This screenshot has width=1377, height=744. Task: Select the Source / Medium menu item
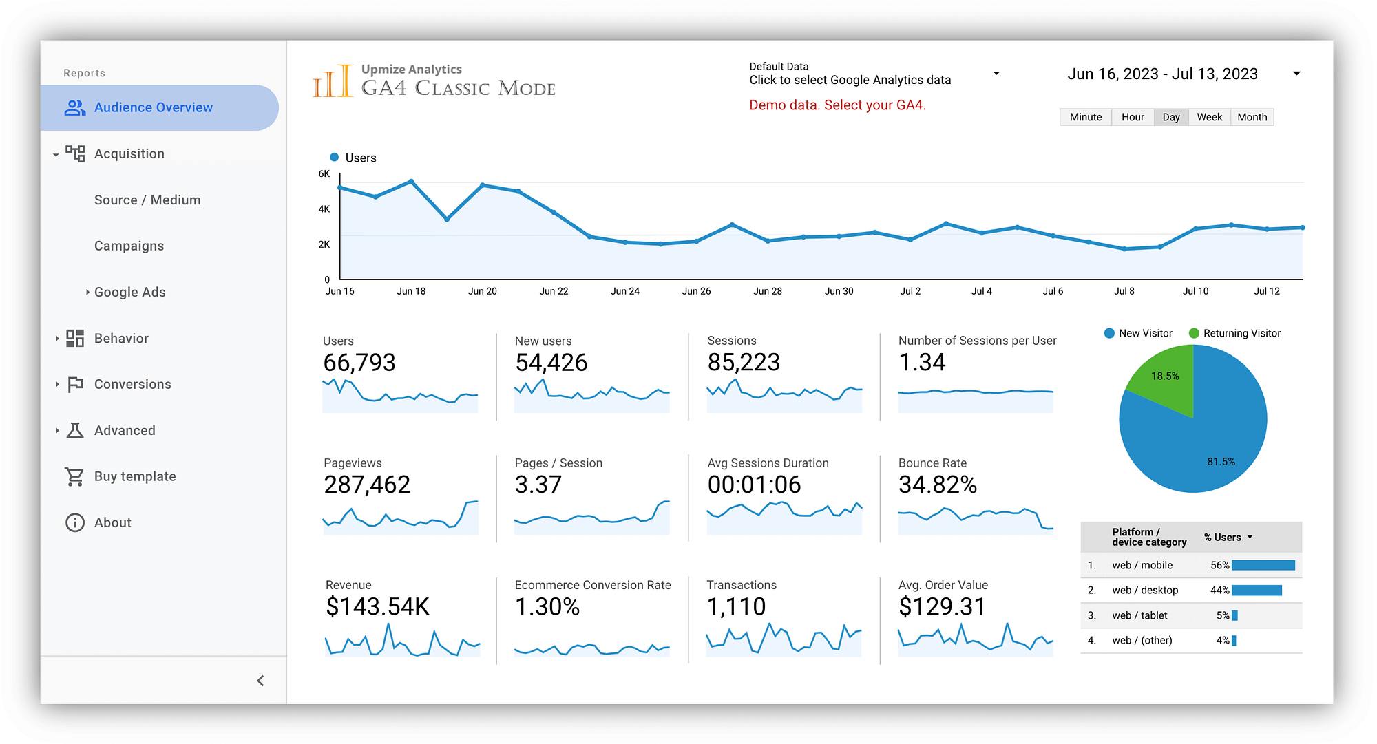coord(147,200)
